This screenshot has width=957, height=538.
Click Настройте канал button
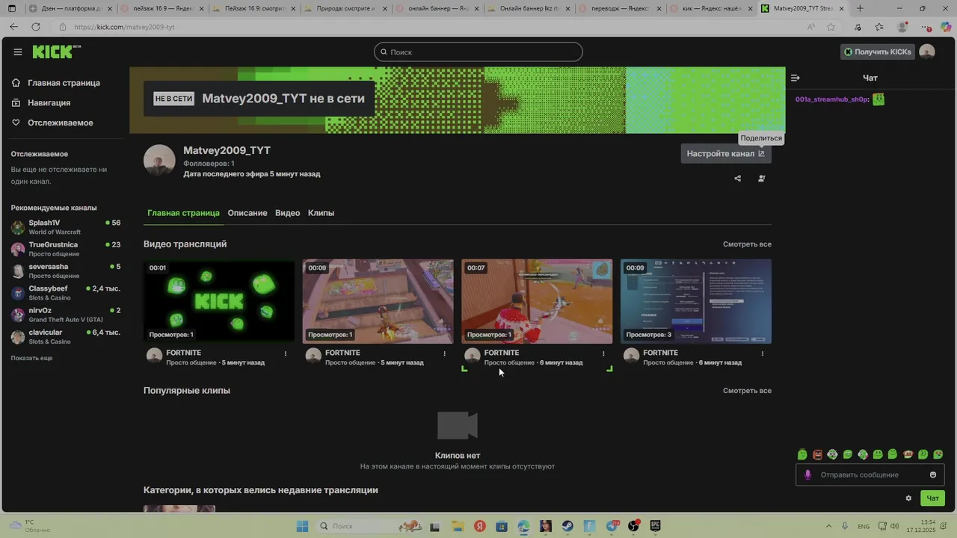[725, 153]
